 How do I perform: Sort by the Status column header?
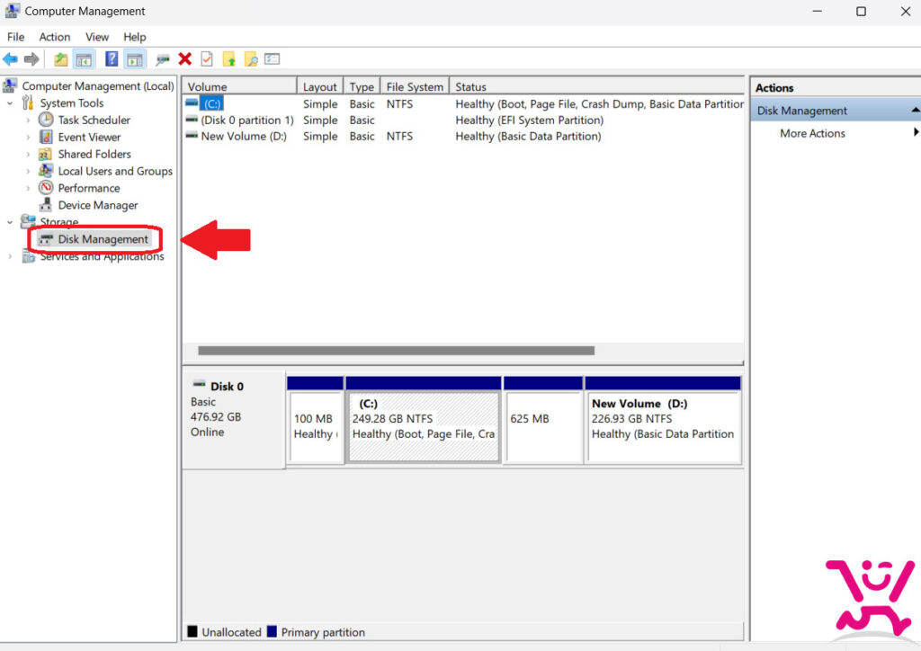coord(597,86)
